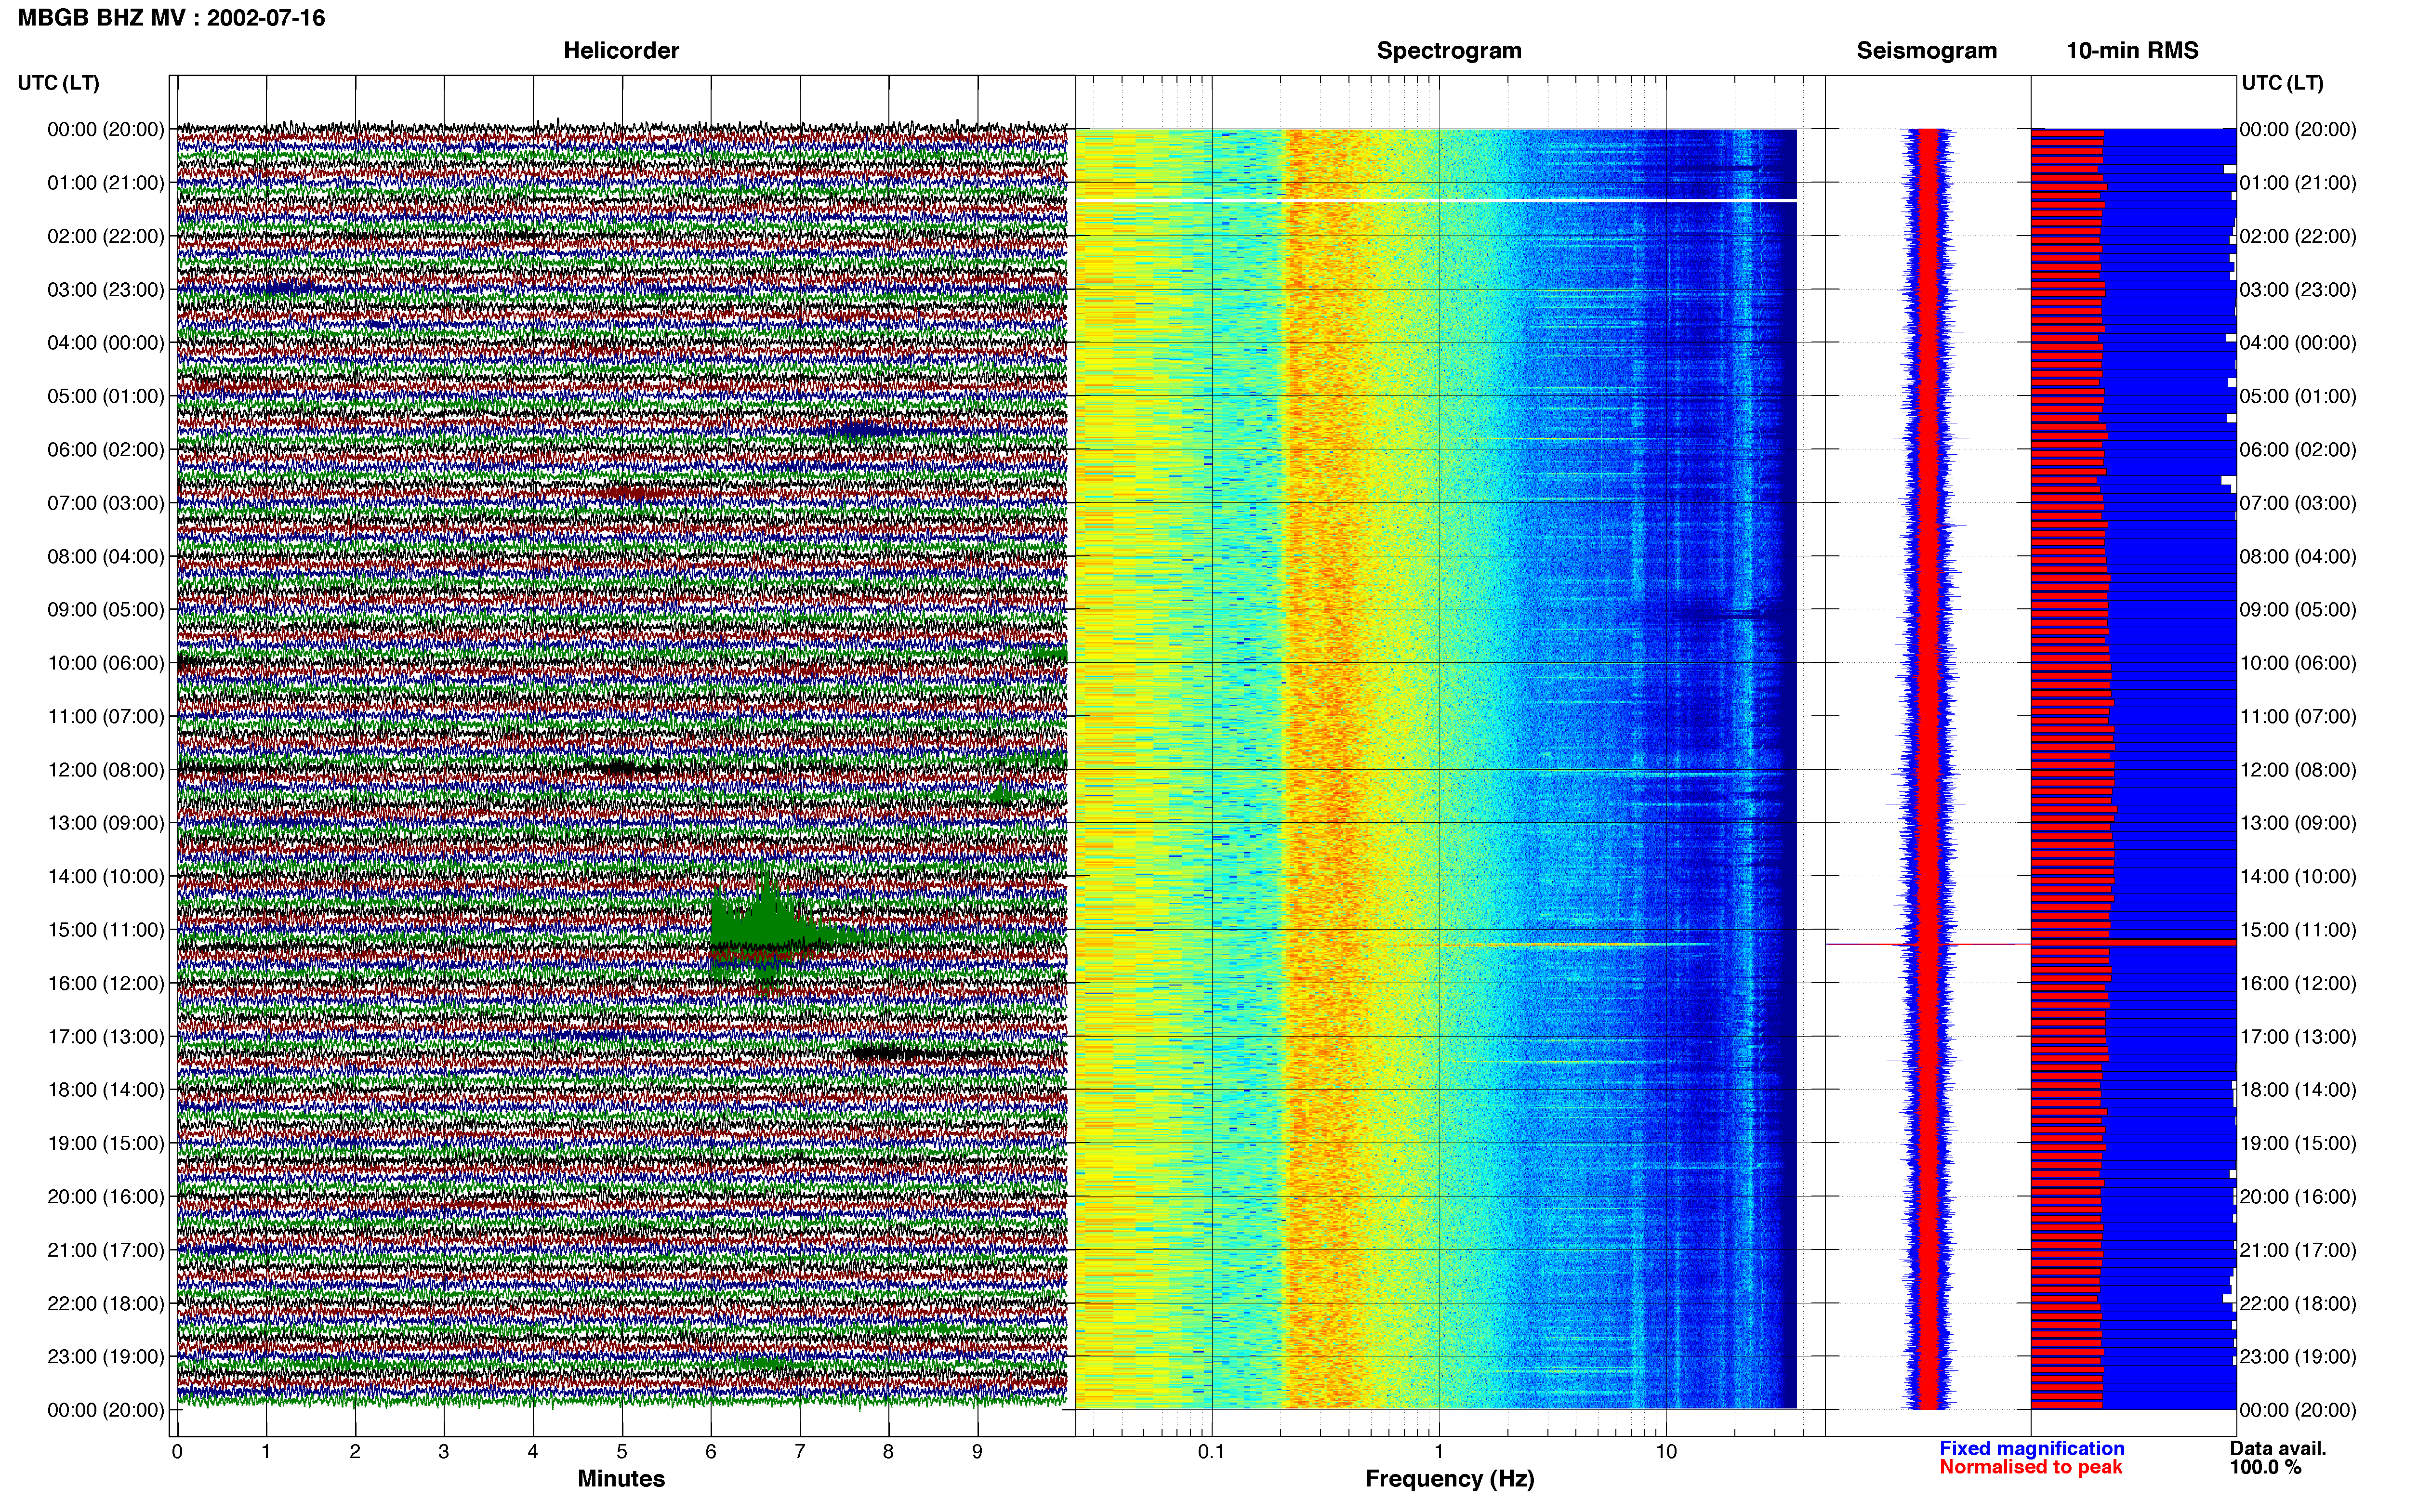Click the left '11:00 (07:00)' time label

[x=106, y=716]
